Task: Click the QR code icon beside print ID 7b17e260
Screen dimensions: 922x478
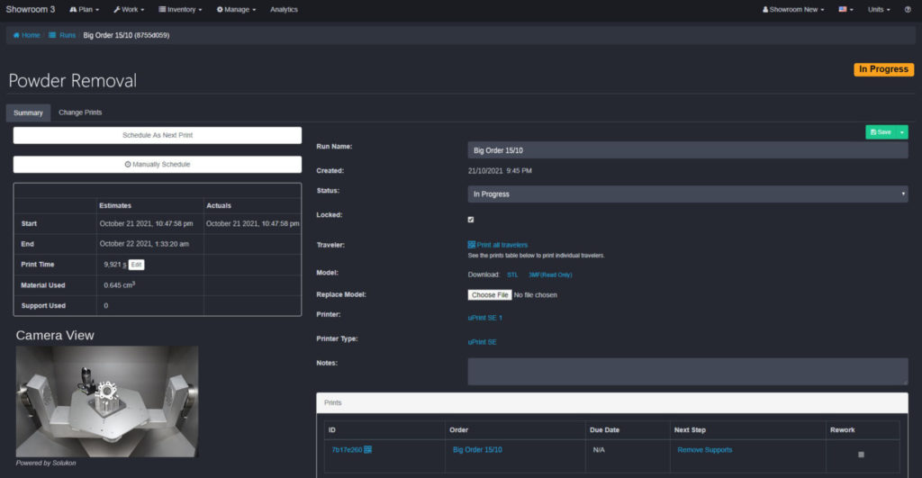Action: point(368,449)
